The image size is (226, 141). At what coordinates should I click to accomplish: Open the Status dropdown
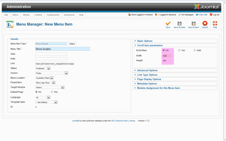(48, 68)
